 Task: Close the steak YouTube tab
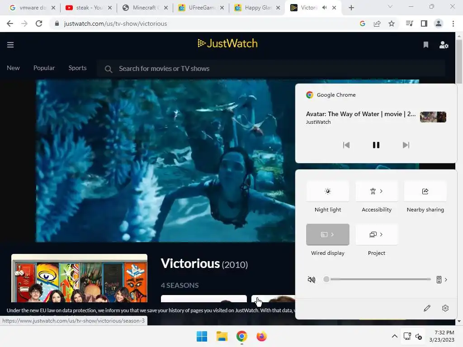pyautogui.click(x=109, y=8)
